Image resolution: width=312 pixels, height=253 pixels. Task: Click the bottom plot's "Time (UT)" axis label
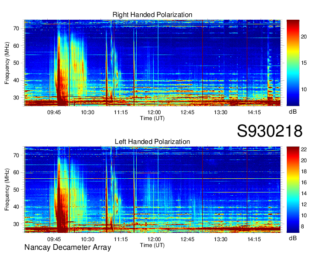152,245
